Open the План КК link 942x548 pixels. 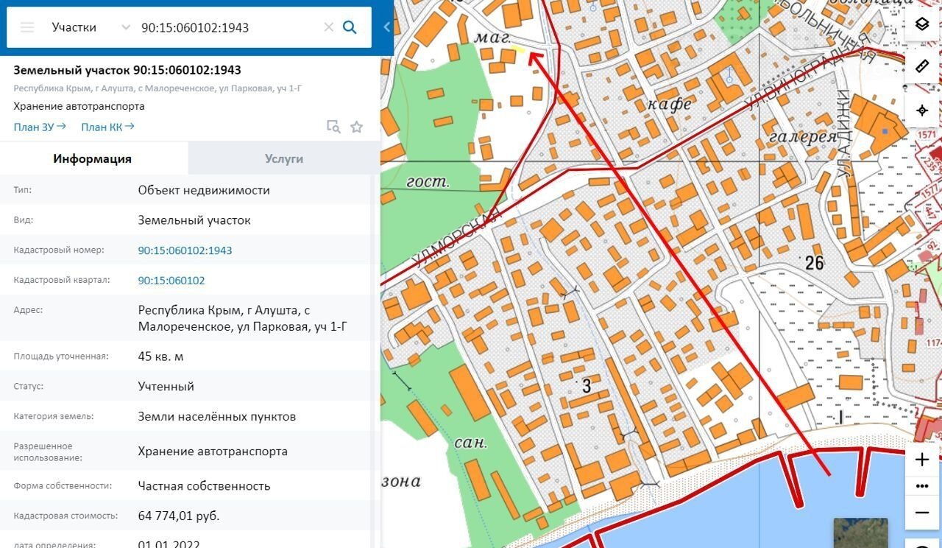coord(107,127)
